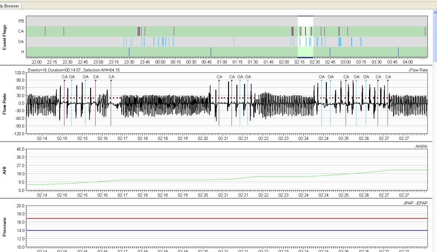Click the 20.0 value on Pressure axis
The width and height of the screenshot is (437, 252).
pyautogui.click(x=21, y=206)
